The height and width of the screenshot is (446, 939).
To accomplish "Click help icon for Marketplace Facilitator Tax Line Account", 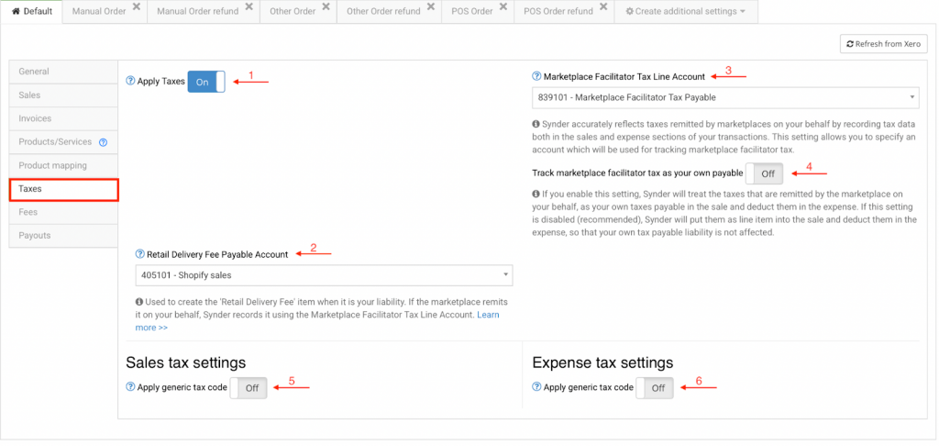I will [x=536, y=76].
